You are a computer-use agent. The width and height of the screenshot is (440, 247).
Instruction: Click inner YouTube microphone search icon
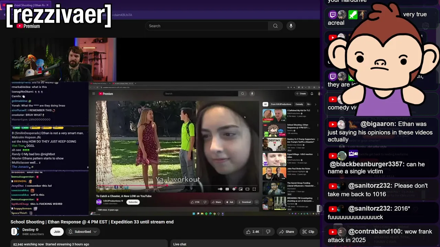tap(252, 94)
